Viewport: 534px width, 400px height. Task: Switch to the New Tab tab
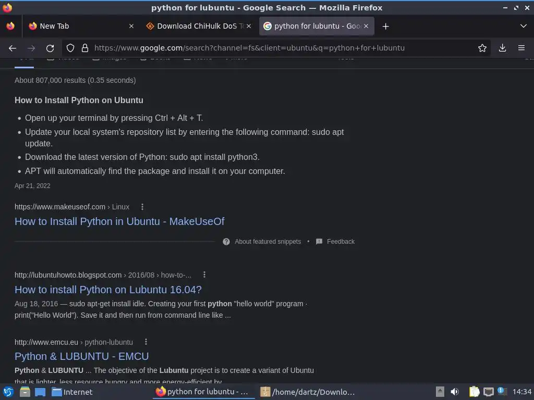(x=80, y=26)
